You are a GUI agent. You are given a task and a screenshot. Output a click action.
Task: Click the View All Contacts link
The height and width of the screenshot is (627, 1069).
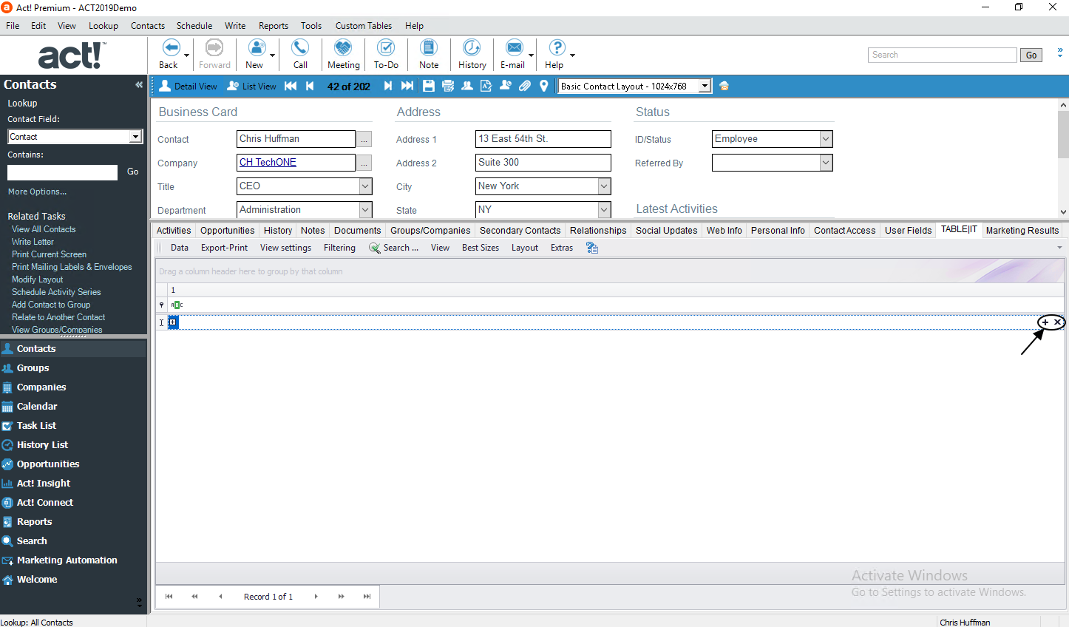tap(43, 228)
